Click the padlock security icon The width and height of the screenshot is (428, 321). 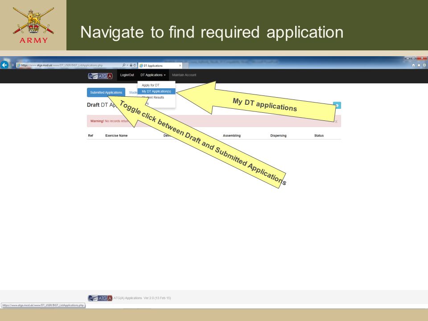(131, 65)
